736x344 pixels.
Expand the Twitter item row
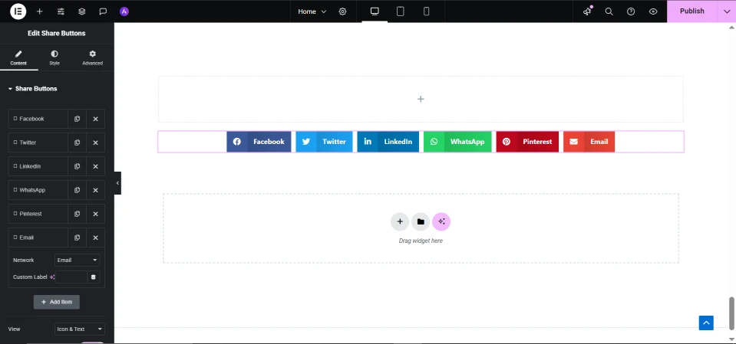coord(38,143)
